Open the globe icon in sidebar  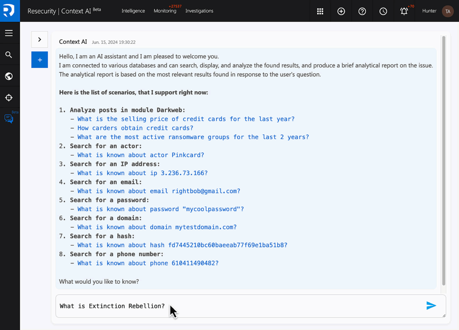pos(9,76)
